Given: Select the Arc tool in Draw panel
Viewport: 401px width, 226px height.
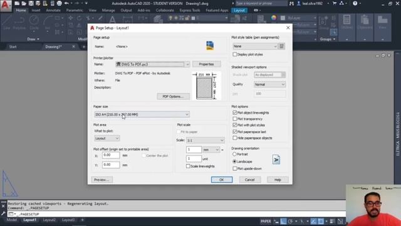Looking at the screenshot, I should point(48,23).
